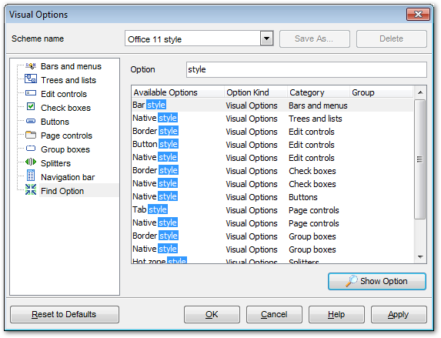The width and height of the screenshot is (441, 338).
Task: Click the Group boxes icon
Action: point(31,149)
